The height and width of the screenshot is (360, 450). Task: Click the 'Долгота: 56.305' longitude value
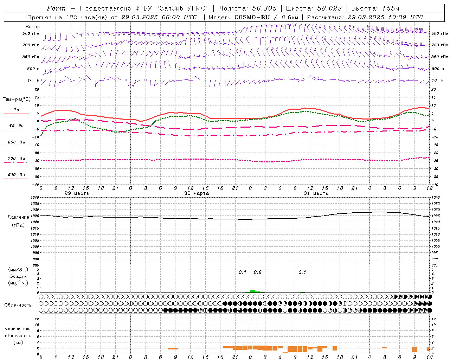(248, 8)
